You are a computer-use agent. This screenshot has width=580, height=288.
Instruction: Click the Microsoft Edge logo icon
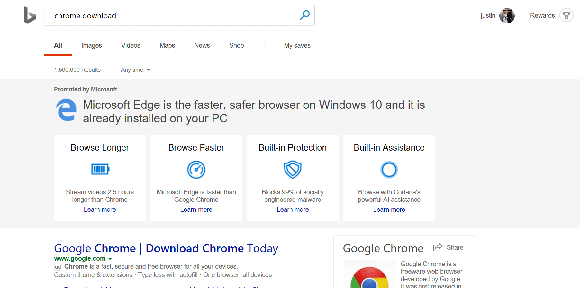[x=66, y=110]
